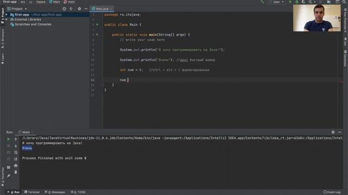The width and height of the screenshot is (348, 195).
Task: Expand the External Libraries node
Action: 7,19
